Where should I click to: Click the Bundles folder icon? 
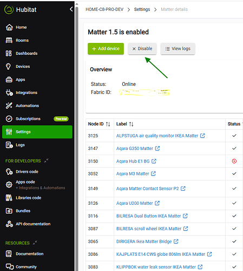[x=9, y=211]
